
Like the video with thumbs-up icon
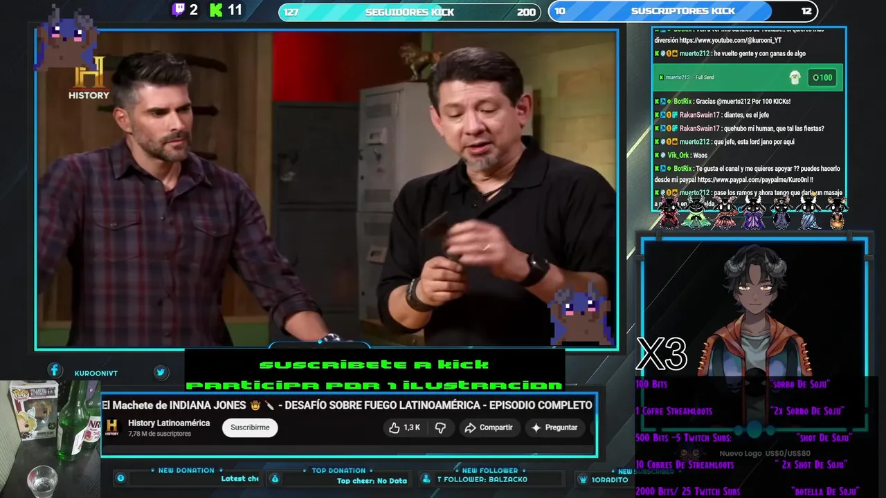click(x=395, y=427)
